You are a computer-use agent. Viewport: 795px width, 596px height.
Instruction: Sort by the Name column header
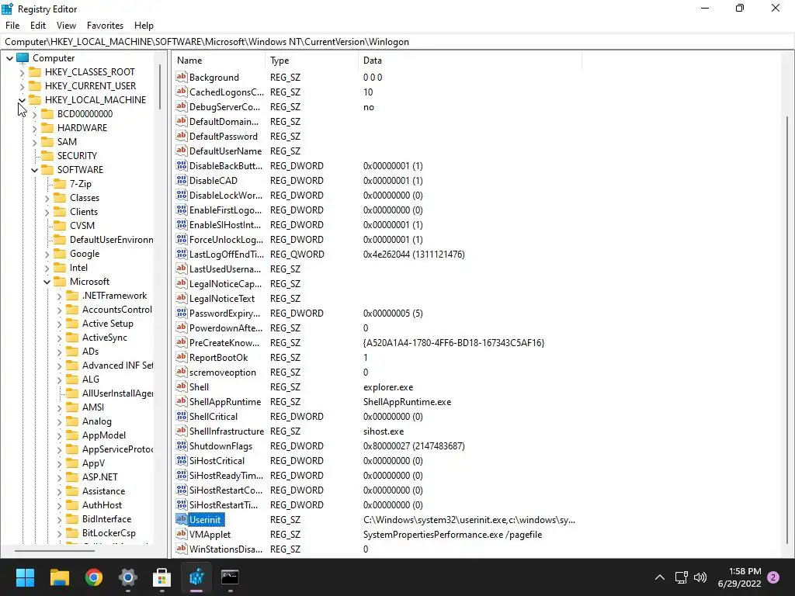point(218,61)
